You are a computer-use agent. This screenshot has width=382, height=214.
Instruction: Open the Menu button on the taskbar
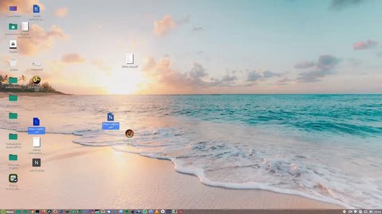(x=7, y=212)
